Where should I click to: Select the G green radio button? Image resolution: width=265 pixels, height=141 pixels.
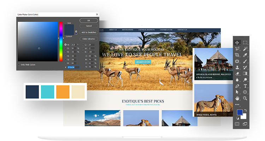65,60
